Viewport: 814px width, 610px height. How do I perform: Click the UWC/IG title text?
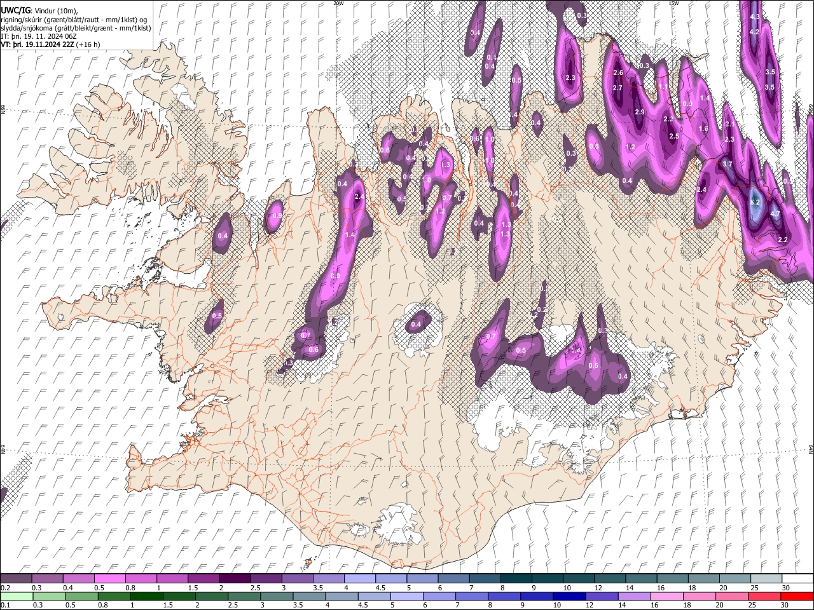(15, 10)
